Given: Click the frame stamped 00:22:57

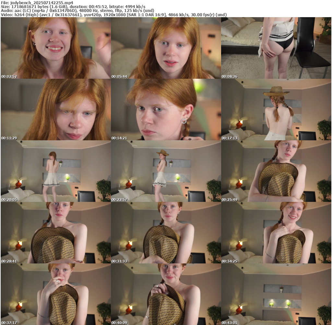Looking at the screenshot, I should tap(166, 171).
